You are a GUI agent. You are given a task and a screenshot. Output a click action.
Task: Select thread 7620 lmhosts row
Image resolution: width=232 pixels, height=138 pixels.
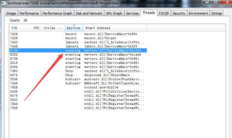[78, 42]
